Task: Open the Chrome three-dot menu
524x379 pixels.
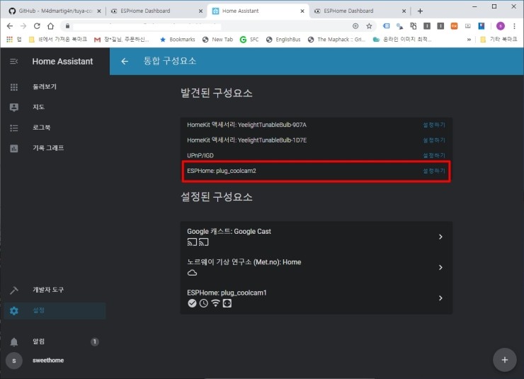Action: point(514,26)
